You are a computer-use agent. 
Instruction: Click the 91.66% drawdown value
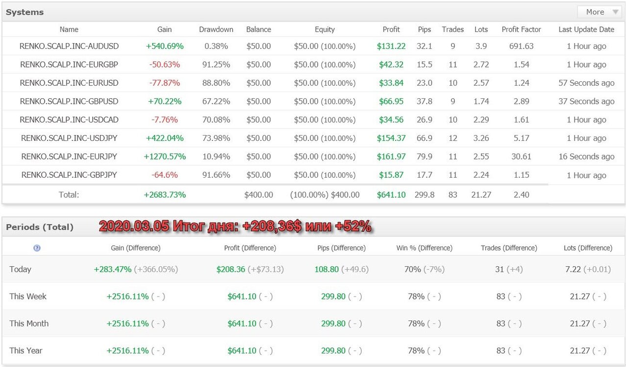(216, 175)
